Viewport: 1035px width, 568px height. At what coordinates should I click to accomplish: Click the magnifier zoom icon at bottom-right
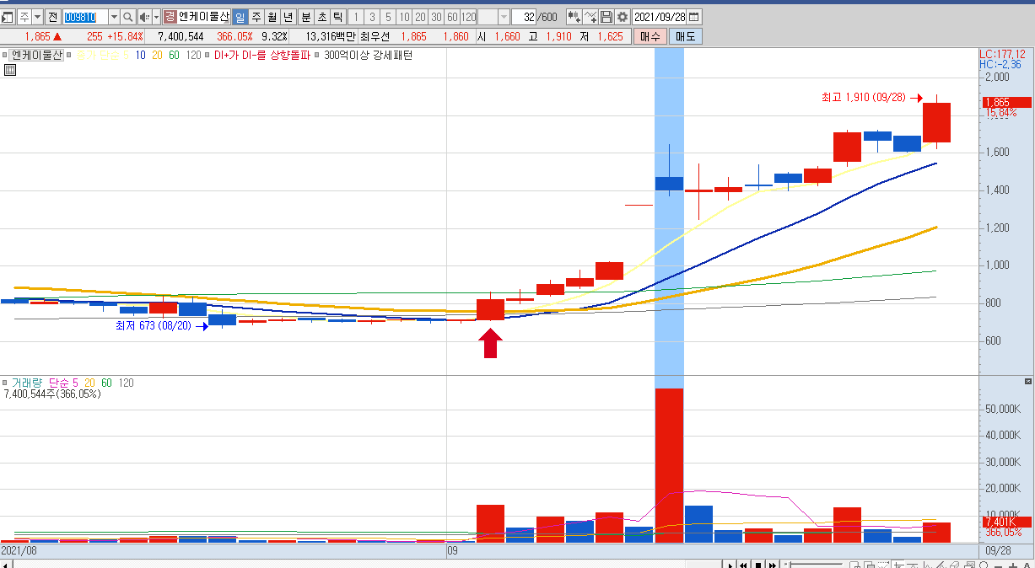click(984, 563)
